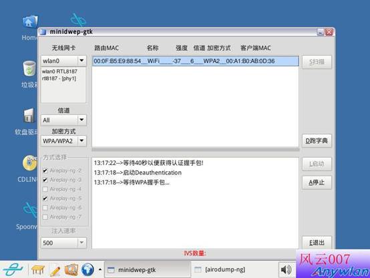Open the Spoonwep desktop icon
370x278 pixels.
(x=31, y=211)
